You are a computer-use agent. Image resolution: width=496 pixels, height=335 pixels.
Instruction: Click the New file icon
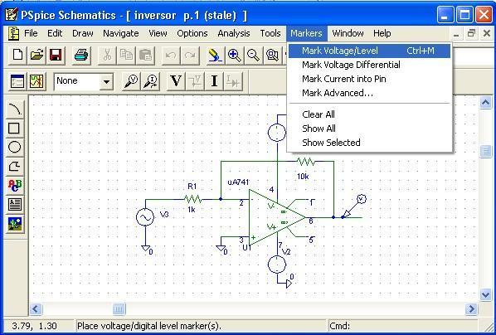[x=17, y=55]
